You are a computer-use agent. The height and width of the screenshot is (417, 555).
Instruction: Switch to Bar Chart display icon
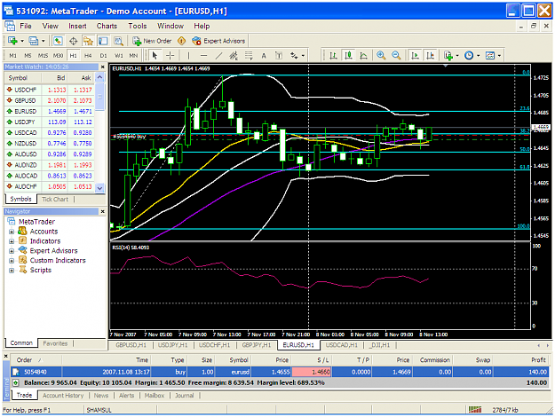(x=333, y=56)
